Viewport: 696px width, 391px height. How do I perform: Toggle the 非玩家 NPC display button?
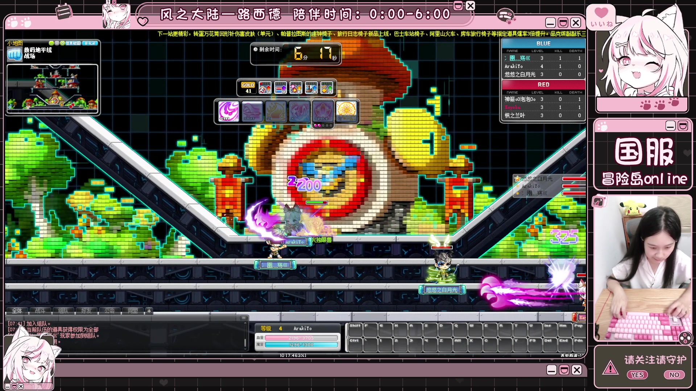click(90, 43)
